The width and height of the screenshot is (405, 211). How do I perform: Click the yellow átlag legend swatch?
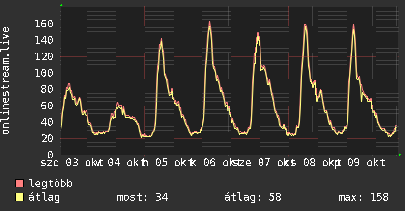(19, 197)
